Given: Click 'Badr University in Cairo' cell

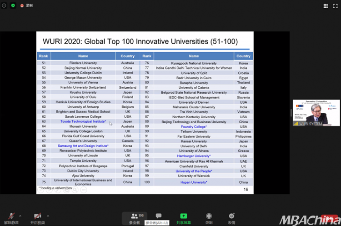Looking at the screenshot, I should (x=194, y=78).
